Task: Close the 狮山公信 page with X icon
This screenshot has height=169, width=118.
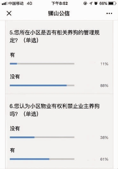Action: (x=9, y=13)
